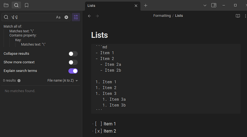
Task: Maximize the Obsidian window
Action: (235, 5)
